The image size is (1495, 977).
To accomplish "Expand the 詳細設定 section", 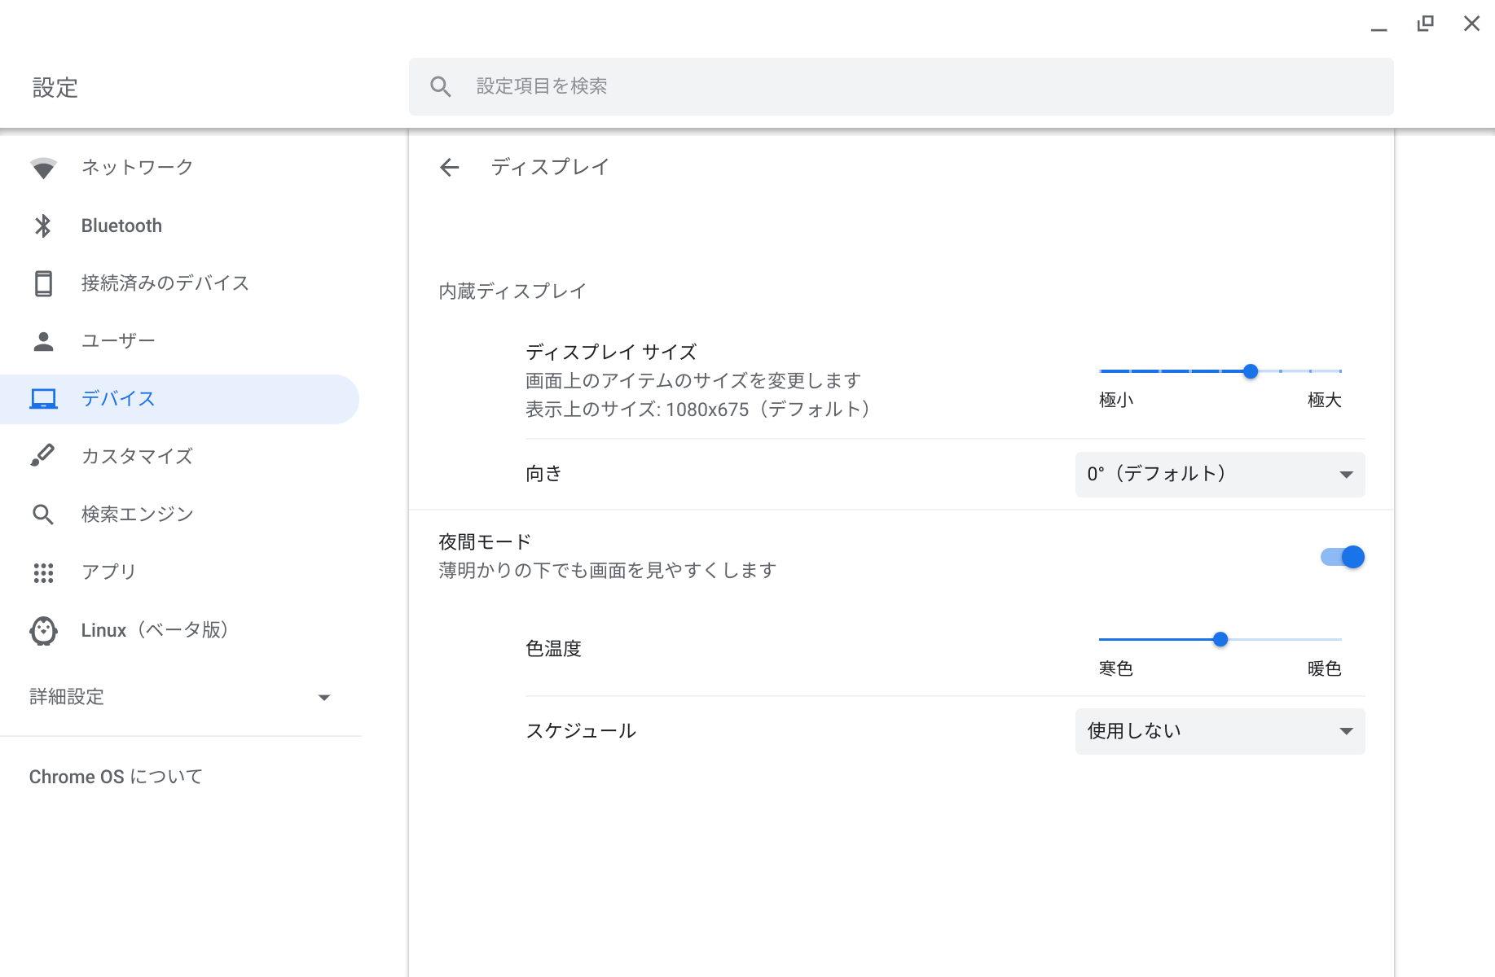I will click(179, 697).
